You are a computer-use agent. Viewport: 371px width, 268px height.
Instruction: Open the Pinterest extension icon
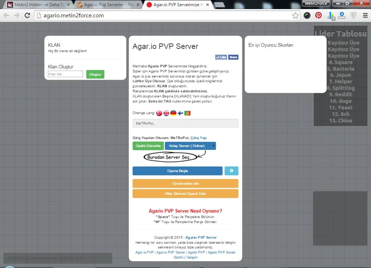click(x=318, y=16)
